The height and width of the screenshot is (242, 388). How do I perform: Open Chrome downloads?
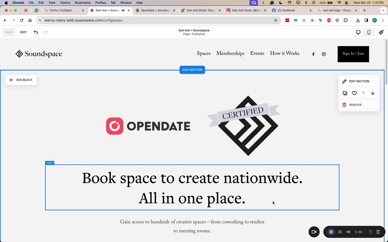click(x=358, y=20)
